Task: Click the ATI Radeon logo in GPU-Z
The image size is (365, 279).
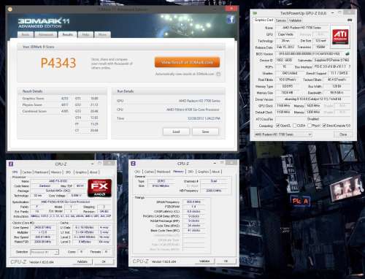Action: 340,37
